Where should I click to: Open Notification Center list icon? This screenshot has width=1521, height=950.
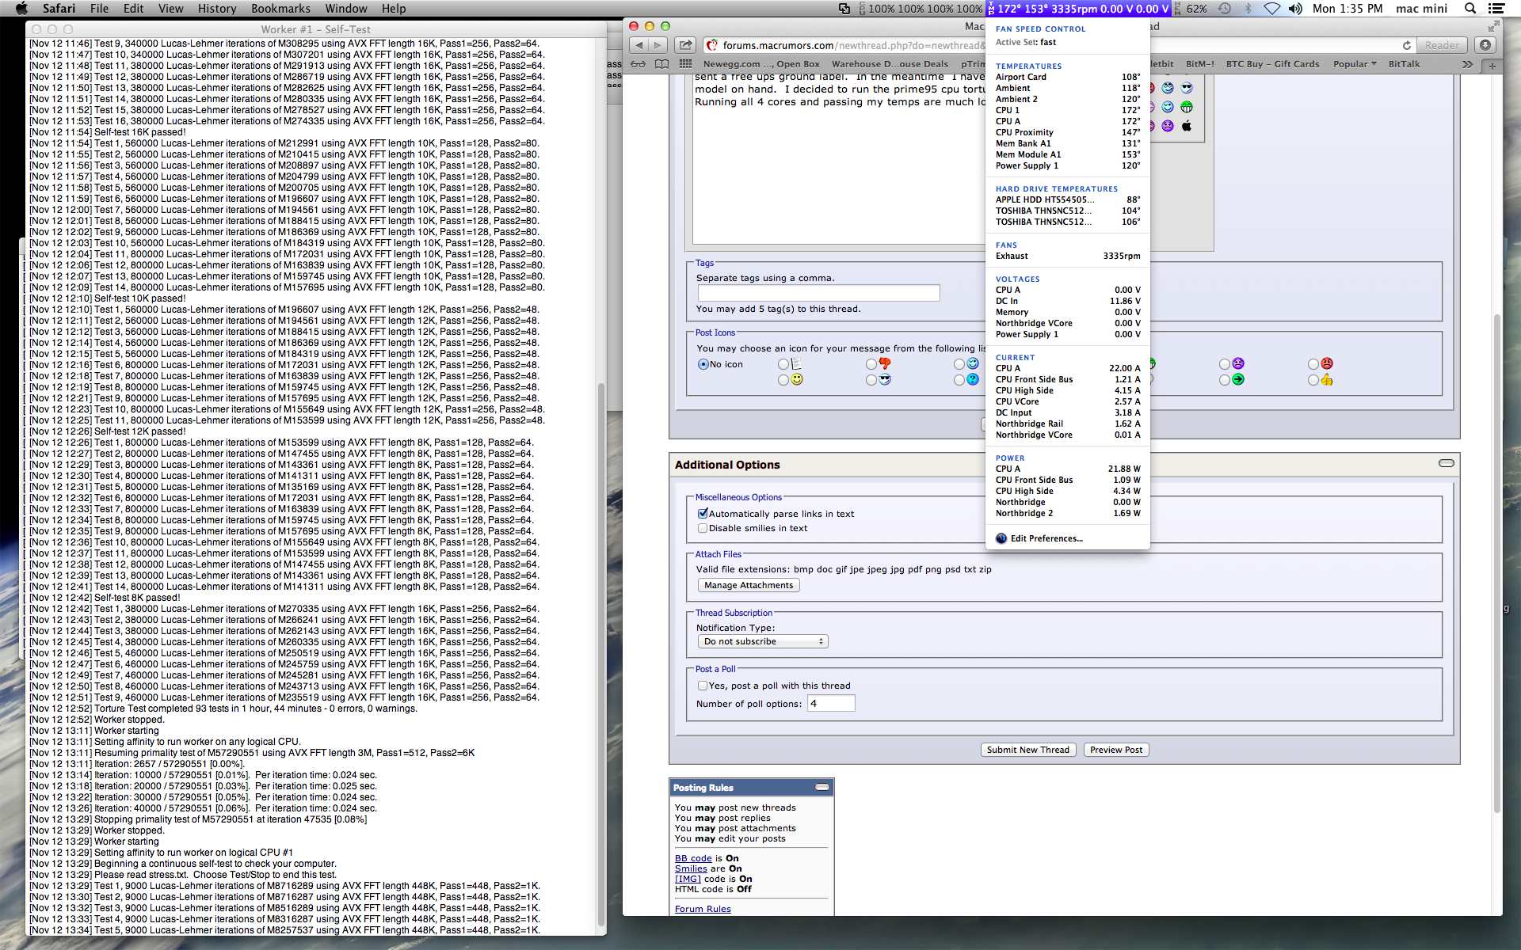click(x=1496, y=9)
